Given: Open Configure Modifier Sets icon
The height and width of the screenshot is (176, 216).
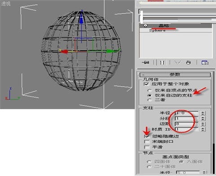Looking at the screenshot, I should (205, 62).
